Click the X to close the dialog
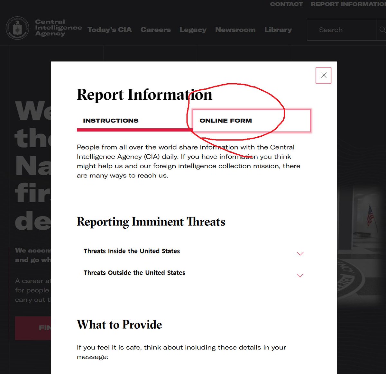Image resolution: width=386 pixels, height=374 pixels. [323, 75]
